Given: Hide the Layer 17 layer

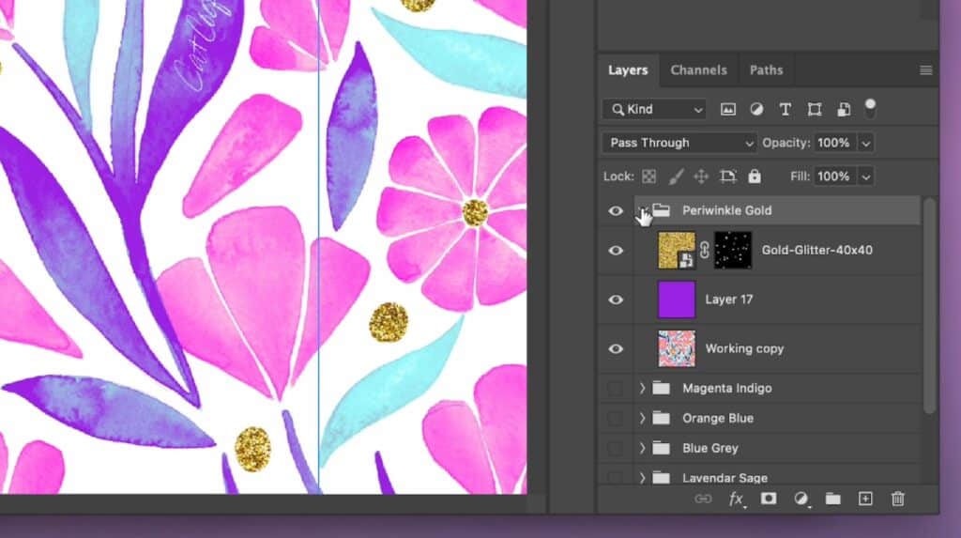Looking at the screenshot, I should pos(616,300).
